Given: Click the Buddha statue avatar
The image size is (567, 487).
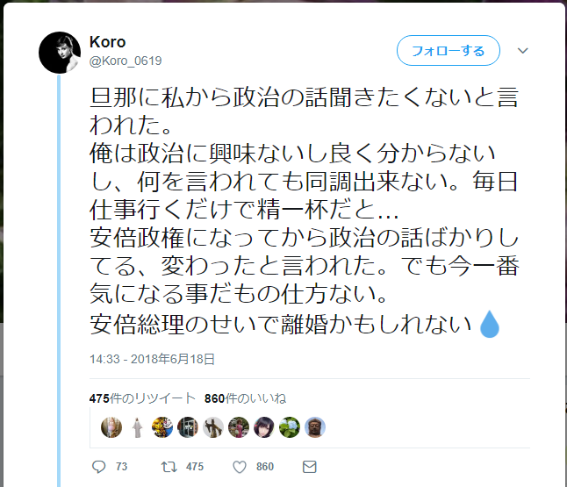Looking at the screenshot, I should click(315, 427).
